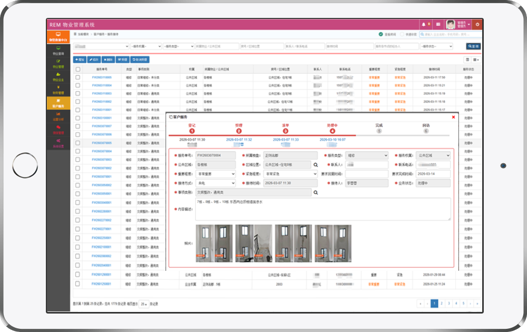Tick checkbox for row FW2603110005

[77, 77]
